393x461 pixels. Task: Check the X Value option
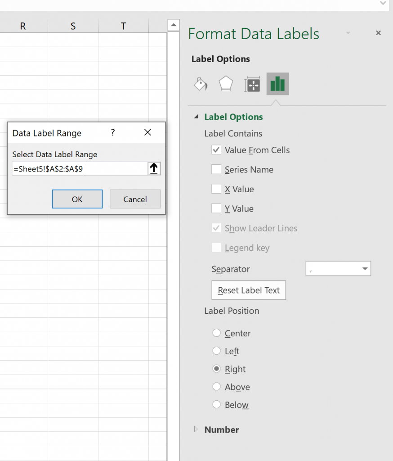click(216, 189)
